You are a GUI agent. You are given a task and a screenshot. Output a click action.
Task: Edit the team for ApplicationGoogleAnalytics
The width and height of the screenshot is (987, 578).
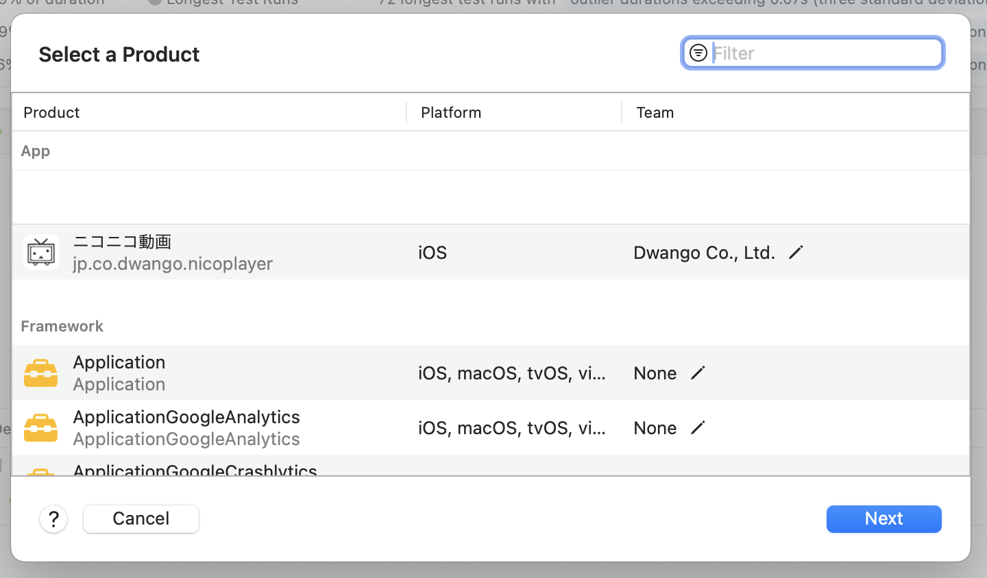(x=698, y=428)
